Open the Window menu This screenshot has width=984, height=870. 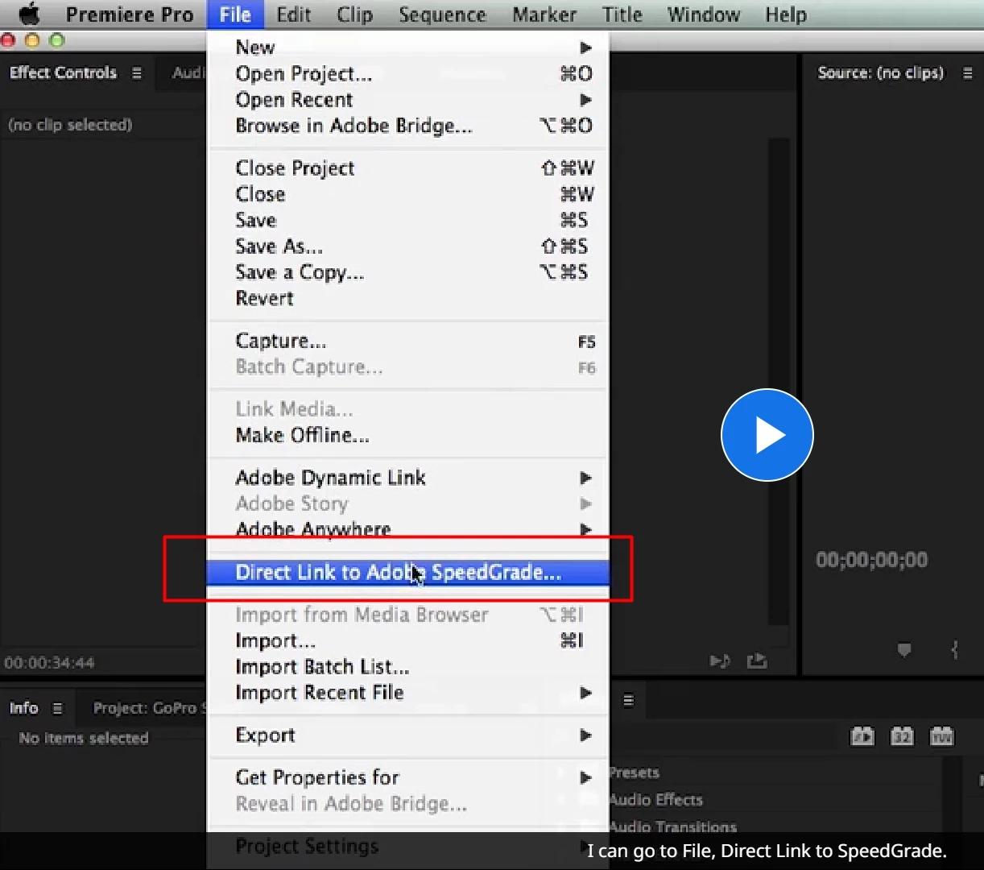point(703,14)
